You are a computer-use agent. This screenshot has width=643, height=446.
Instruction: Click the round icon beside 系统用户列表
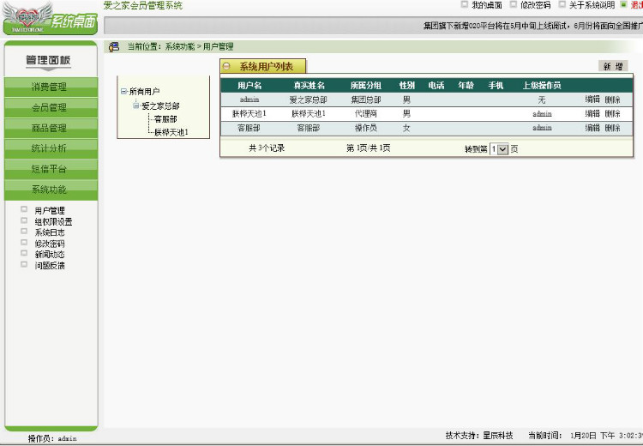click(x=227, y=66)
